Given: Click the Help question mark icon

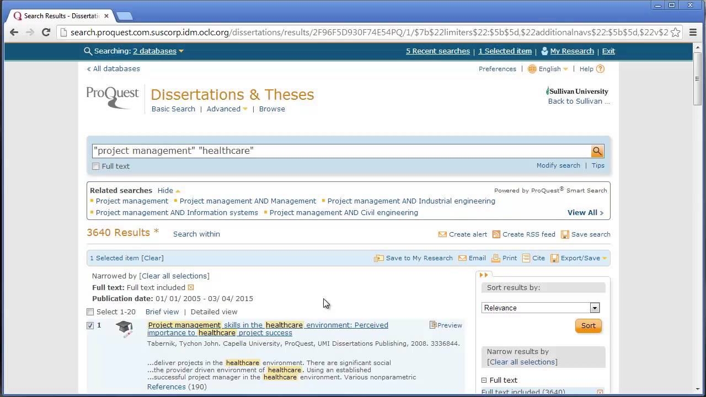Looking at the screenshot, I should pyautogui.click(x=601, y=69).
